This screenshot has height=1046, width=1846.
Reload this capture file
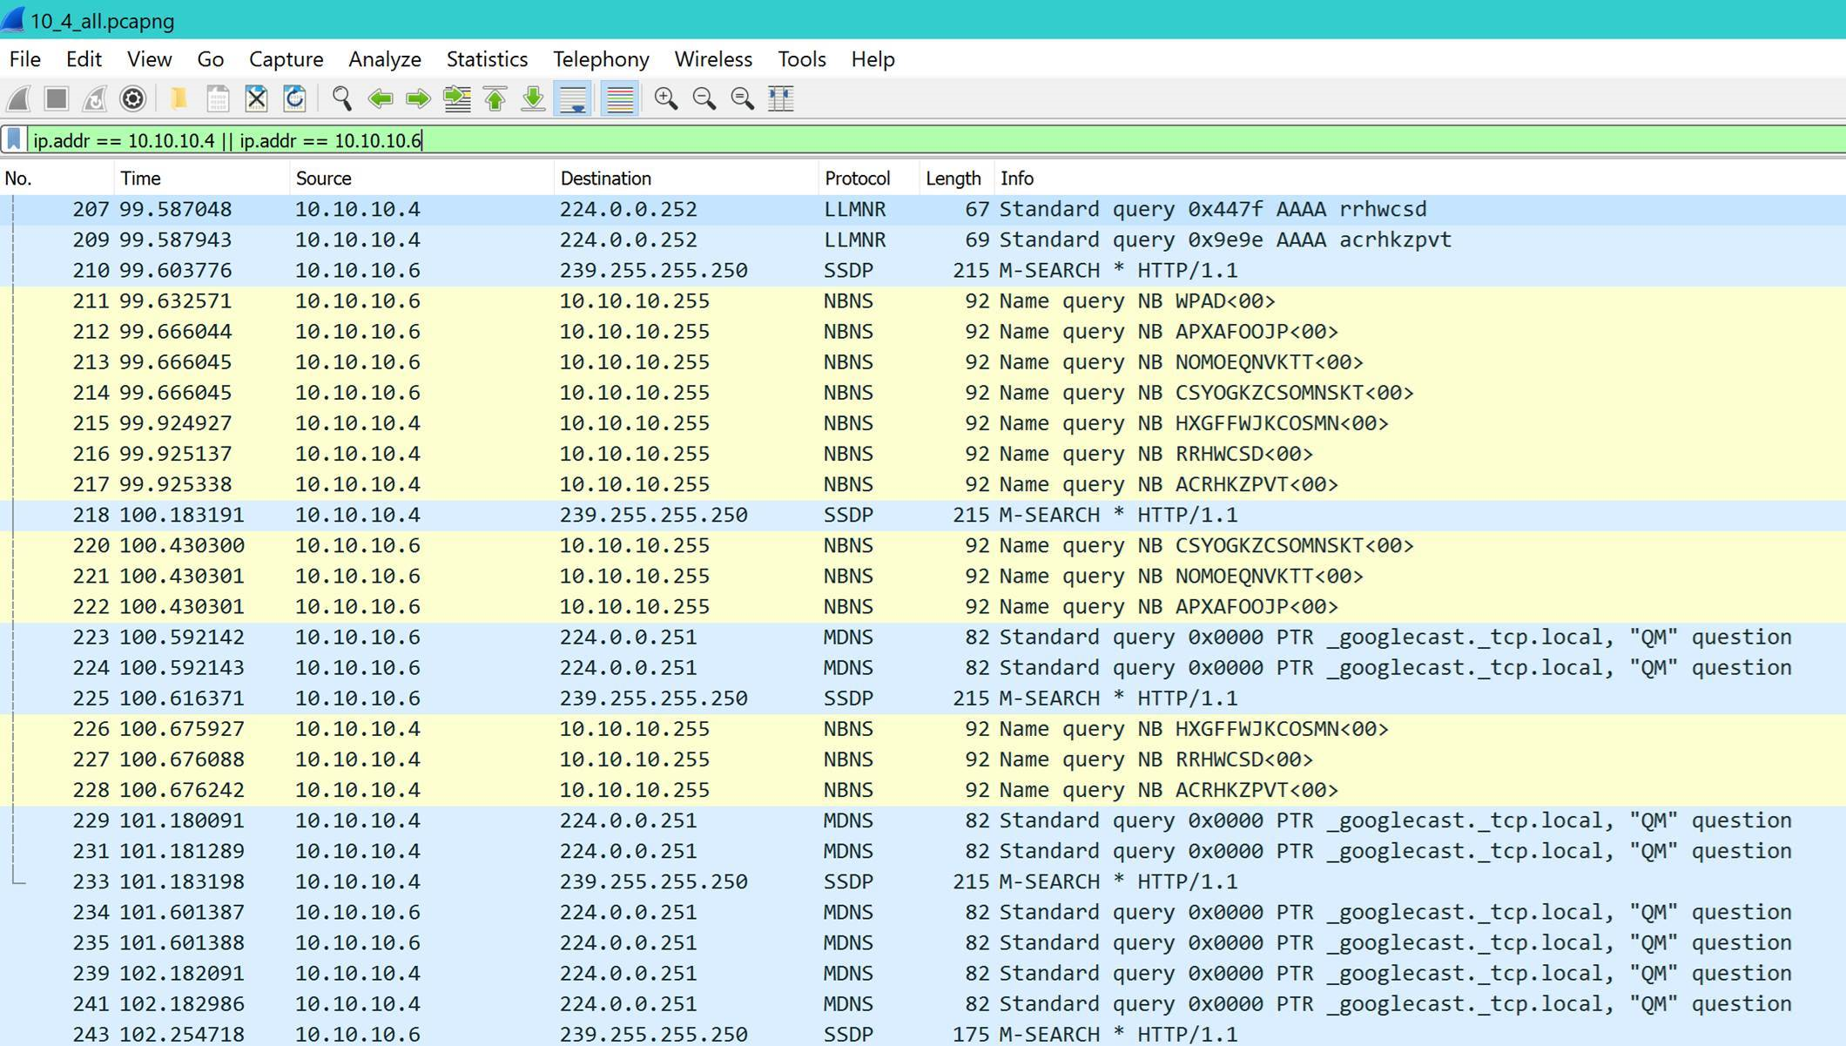pos(295,98)
